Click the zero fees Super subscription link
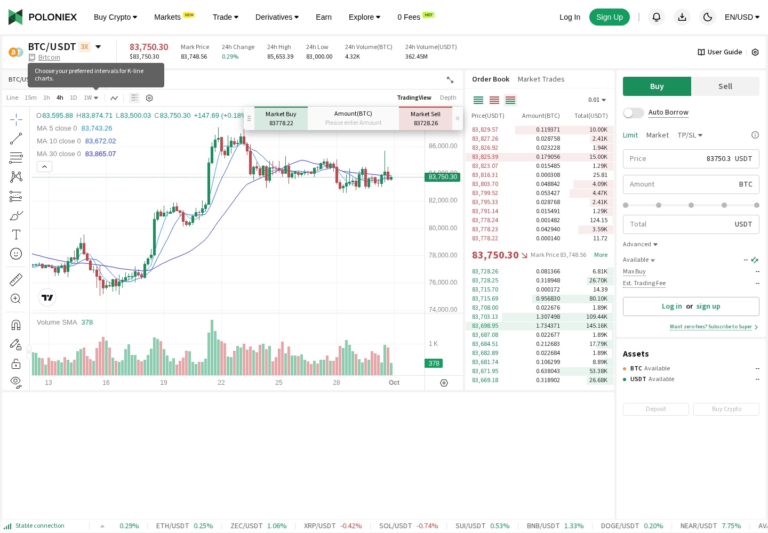The width and height of the screenshot is (768, 533). [x=714, y=327]
